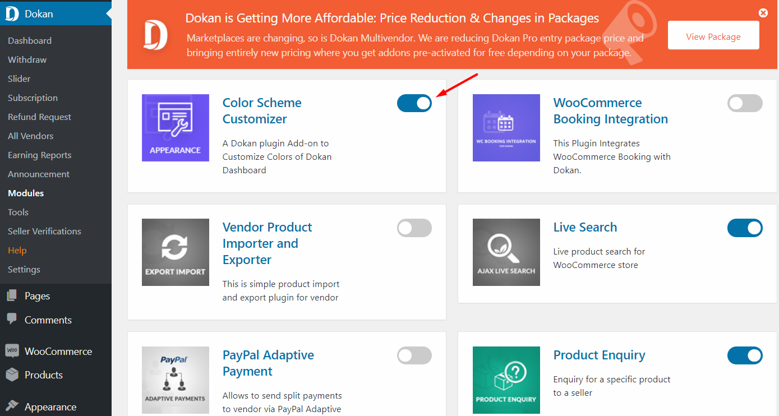The image size is (779, 416).
Task: Click the Appearance paintbrush icon
Action: tap(12, 406)
